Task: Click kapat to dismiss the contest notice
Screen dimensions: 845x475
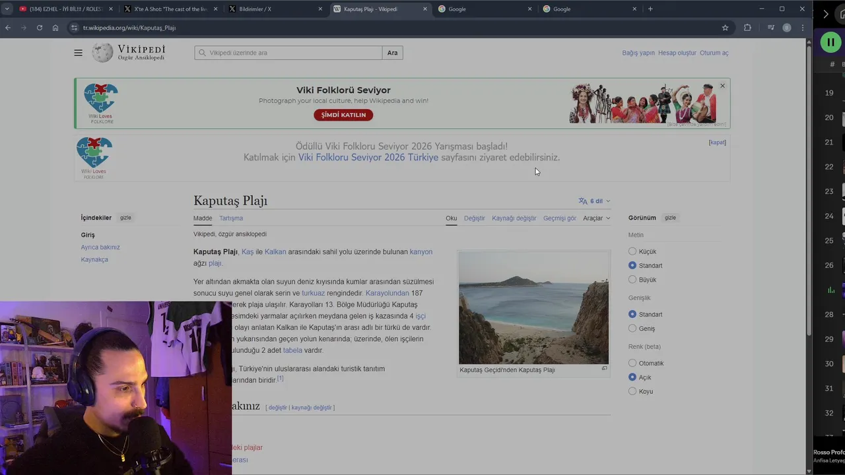Action: [x=718, y=142]
